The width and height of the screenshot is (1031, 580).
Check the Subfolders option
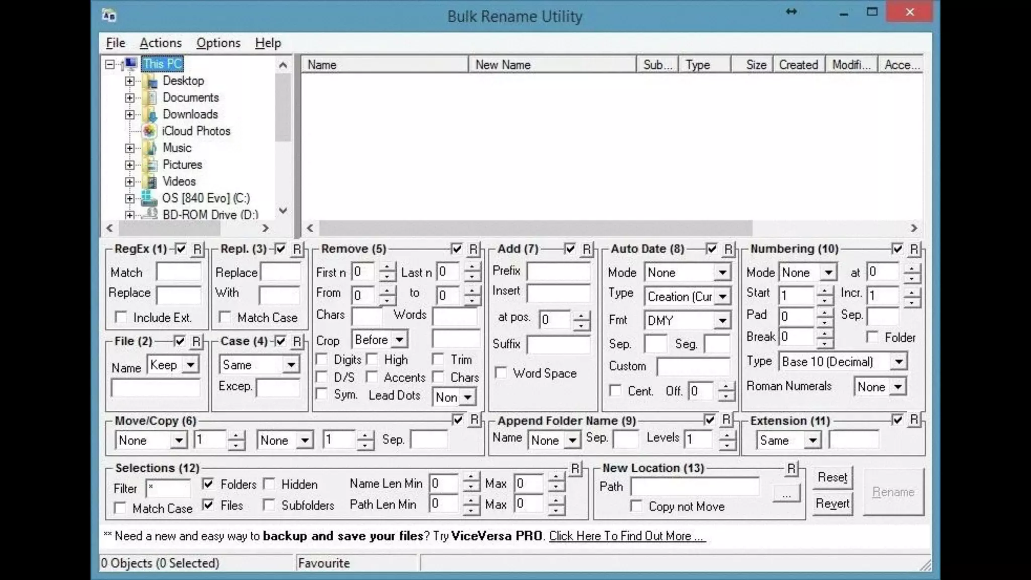(269, 505)
